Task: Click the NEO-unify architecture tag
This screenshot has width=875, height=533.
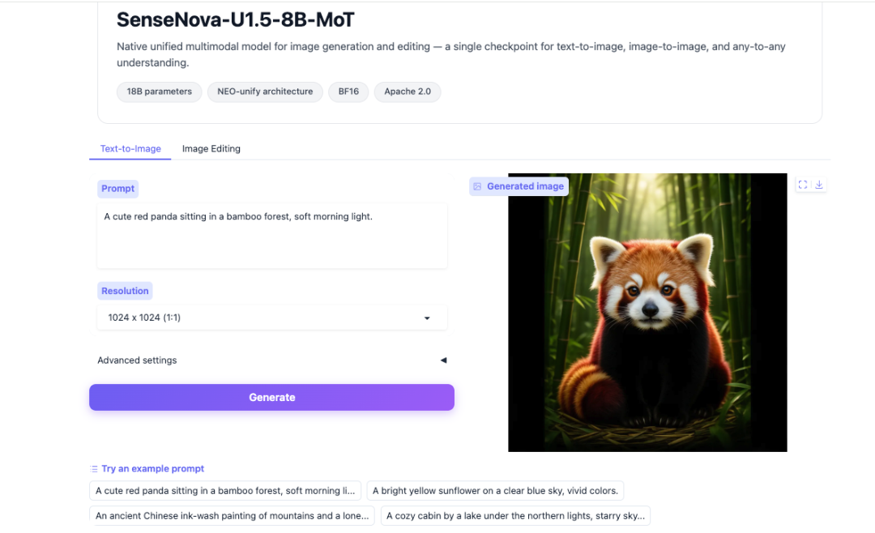Action: pyautogui.click(x=265, y=92)
